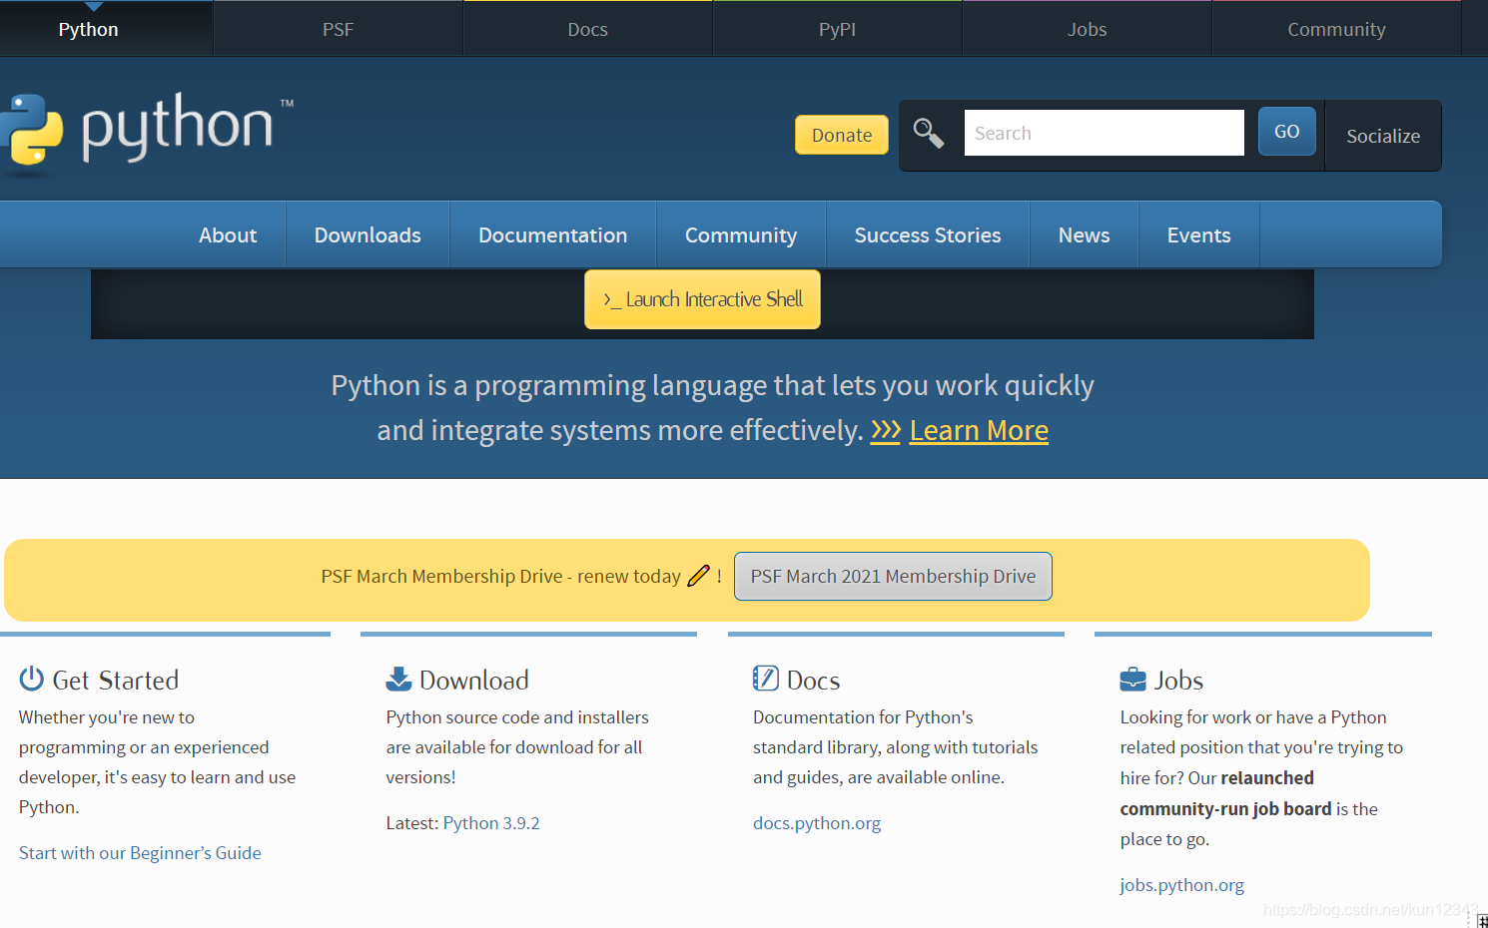
Task: Click the Docs section heading
Action: [813, 681]
